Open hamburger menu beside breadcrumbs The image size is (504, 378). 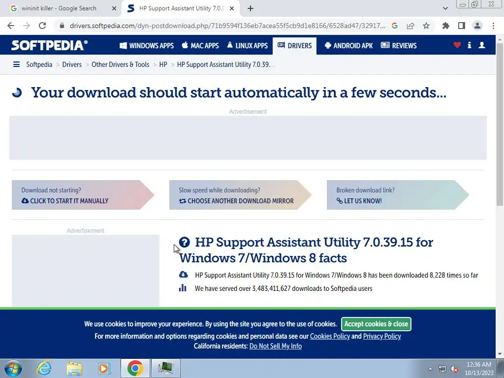(x=16, y=64)
